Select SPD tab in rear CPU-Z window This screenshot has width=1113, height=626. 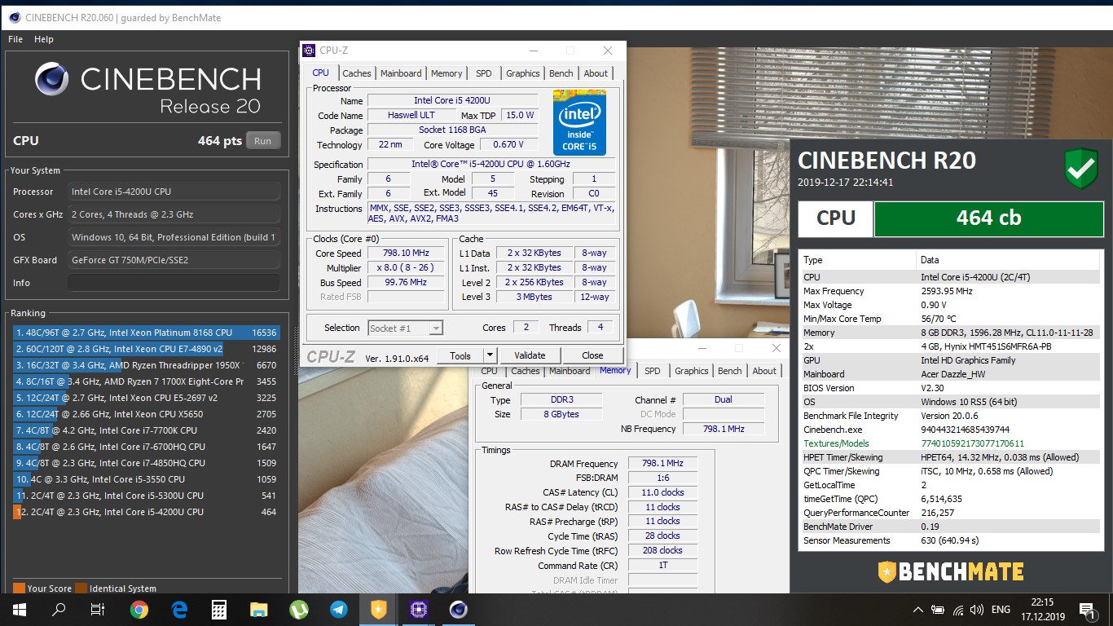tap(653, 371)
